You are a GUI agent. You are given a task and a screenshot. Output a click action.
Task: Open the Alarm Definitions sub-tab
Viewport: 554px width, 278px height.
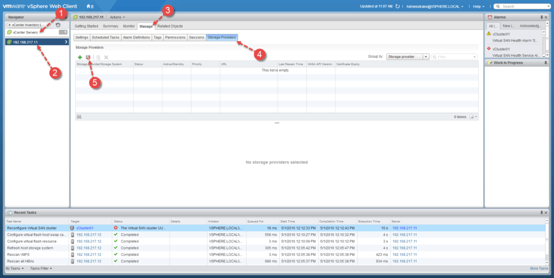pyautogui.click(x=136, y=37)
